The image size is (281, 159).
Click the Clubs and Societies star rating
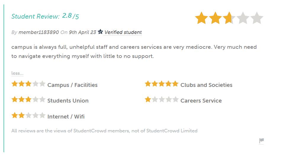click(162, 84)
